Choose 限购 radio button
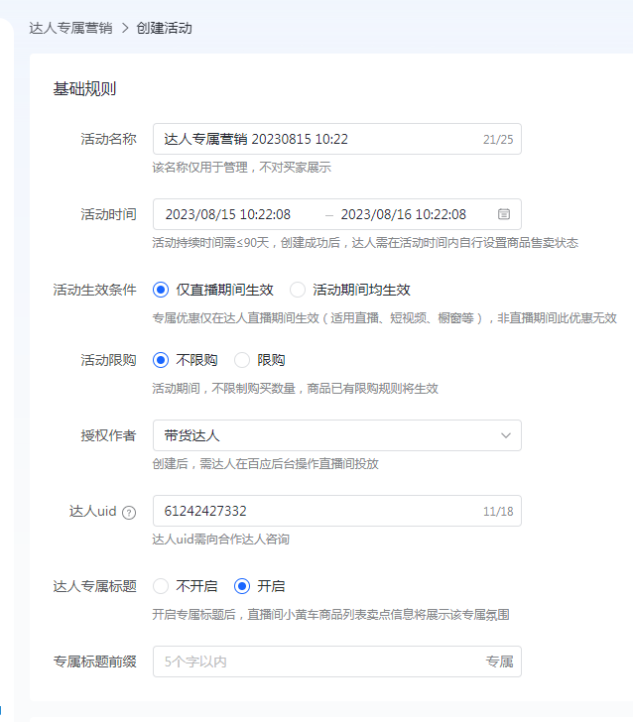The image size is (633, 722). 242,360
